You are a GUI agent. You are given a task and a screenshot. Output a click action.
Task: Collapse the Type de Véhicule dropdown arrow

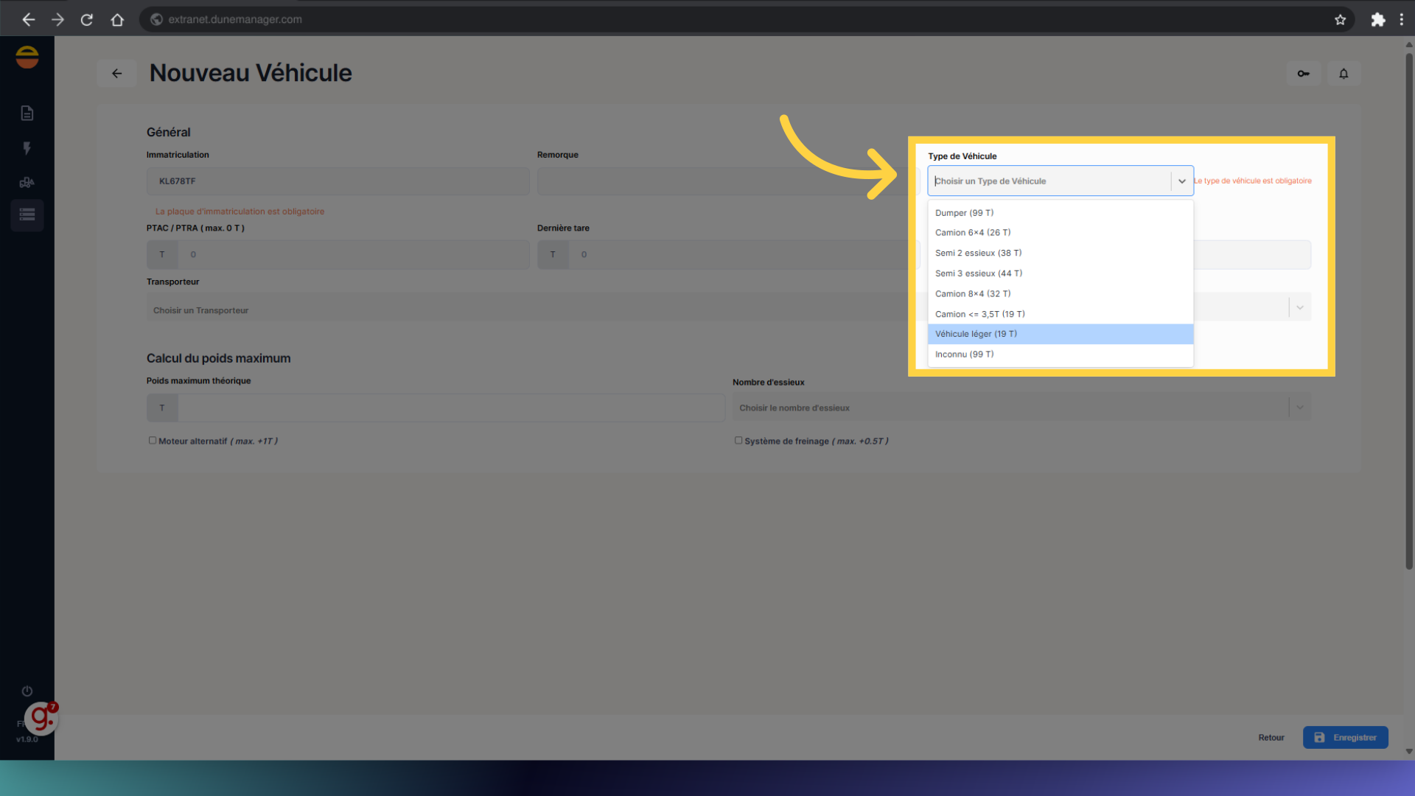tap(1182, 181)
